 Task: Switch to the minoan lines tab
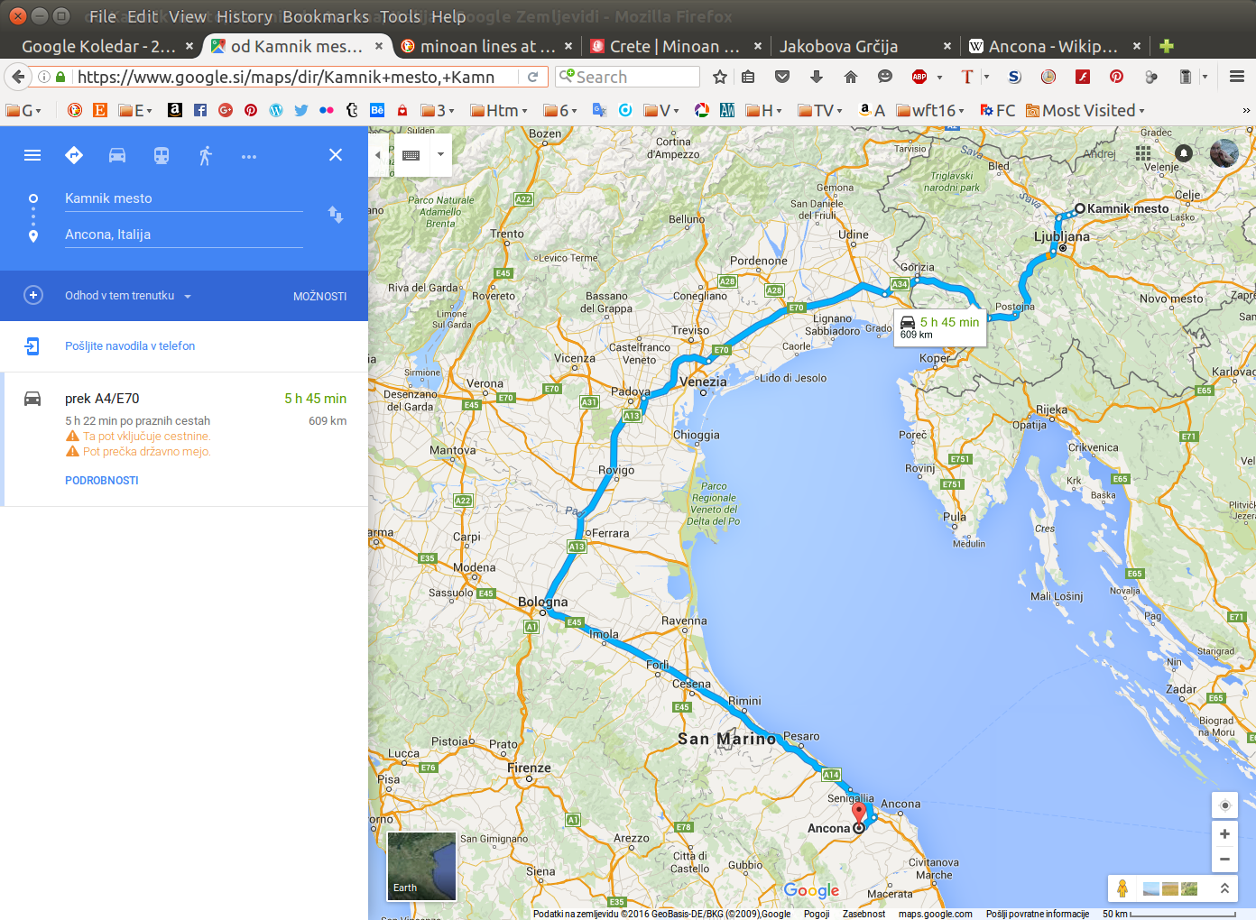click(x=487, y=46)
